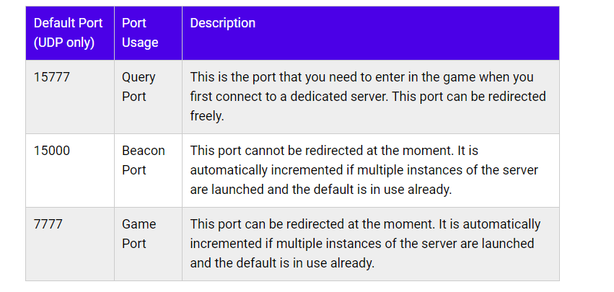Click the 'Query Port' usage cell
Image resolution: width=614 pixels, height=292 pixels.
click(139, 87)
